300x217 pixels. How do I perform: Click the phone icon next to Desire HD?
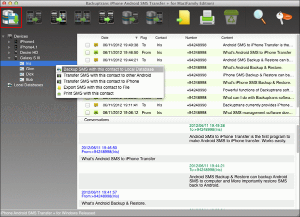16,52
